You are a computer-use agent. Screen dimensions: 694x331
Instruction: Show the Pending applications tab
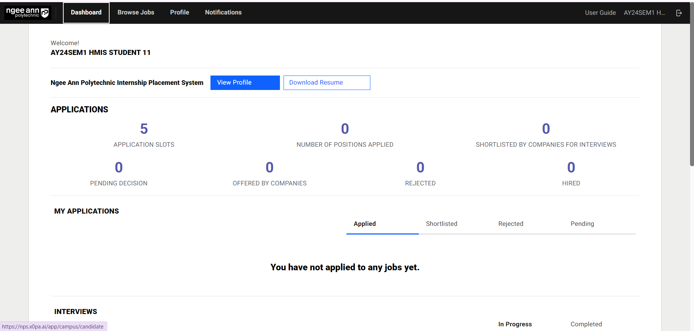click(x=582, y=224)
